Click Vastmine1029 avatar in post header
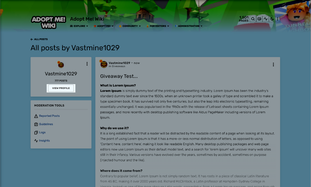The image size is (311, 187). (103, 64)
